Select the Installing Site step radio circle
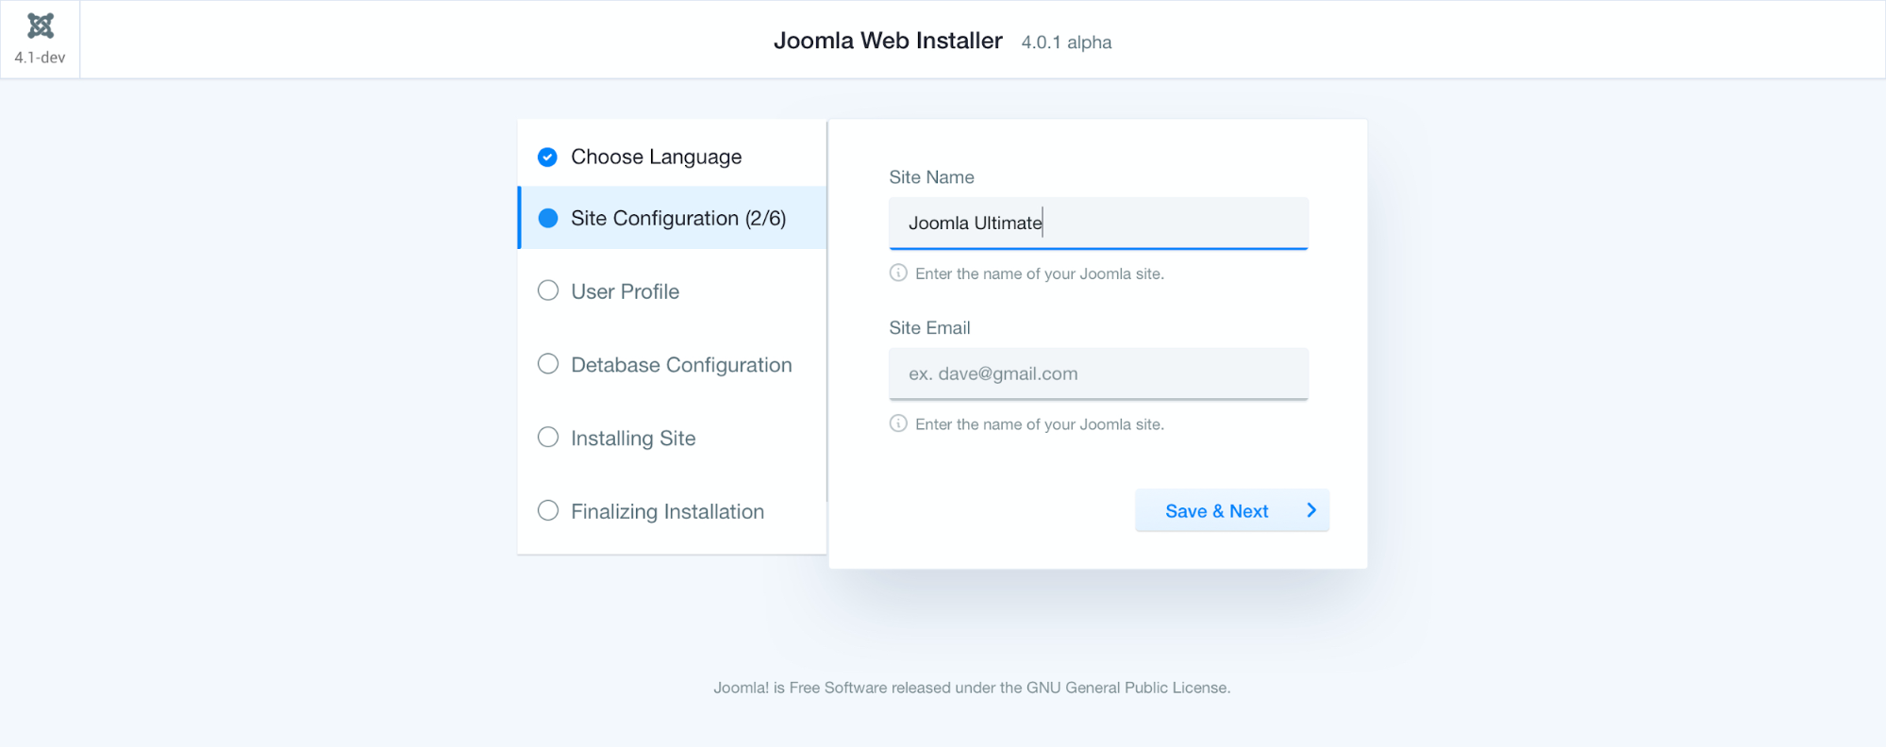 [x=548, y=437]
